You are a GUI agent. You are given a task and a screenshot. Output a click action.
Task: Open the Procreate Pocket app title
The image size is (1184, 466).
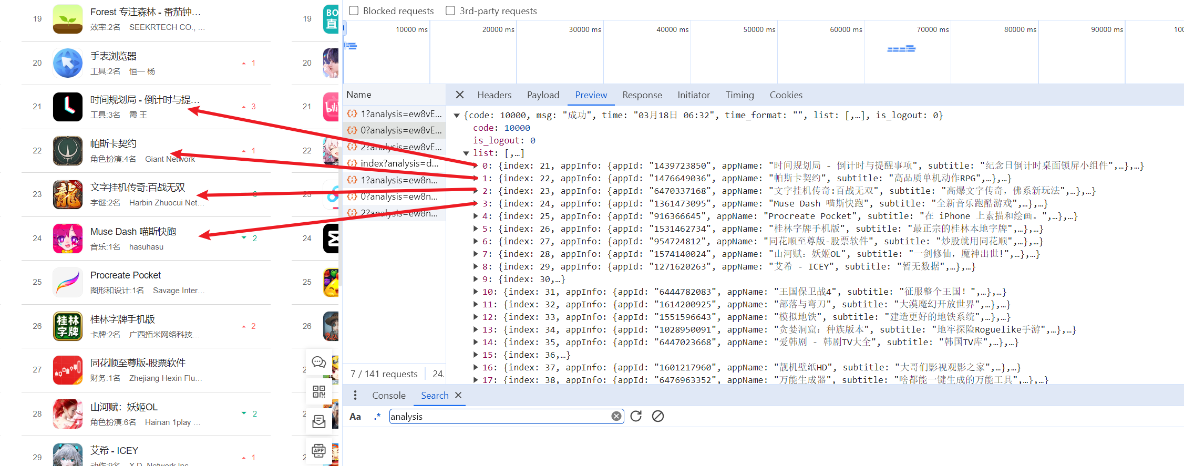tap(126, 275)
